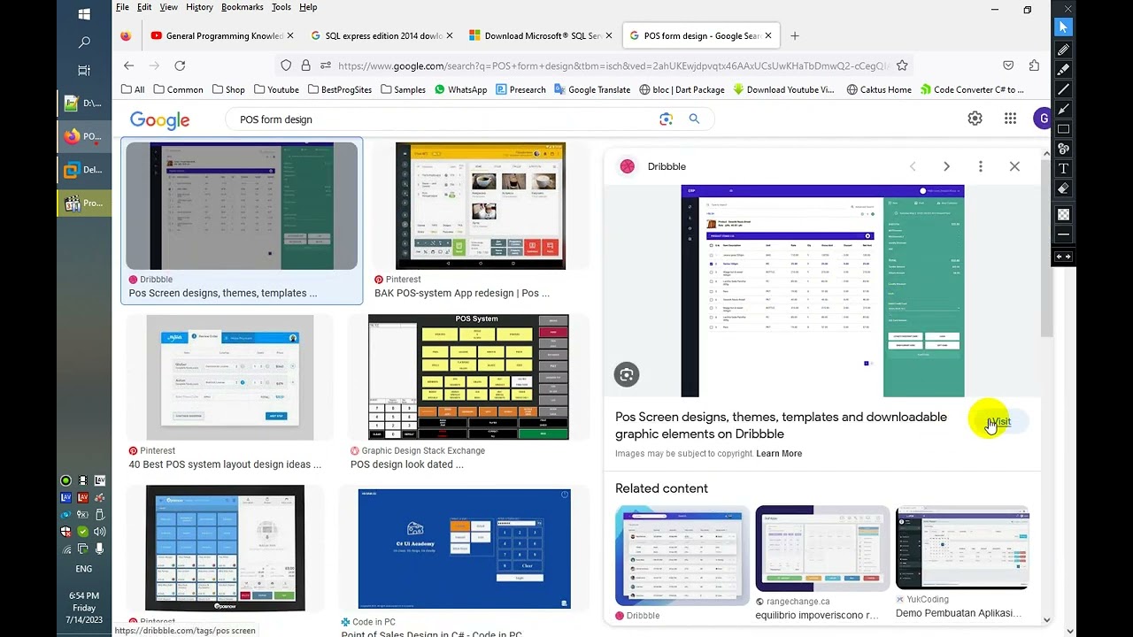Open the Samples bookmarks folder
This screenshot has width=1133, height=637.
[403, 89]
